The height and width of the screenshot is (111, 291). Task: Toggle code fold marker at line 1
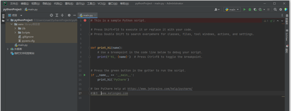90,20
